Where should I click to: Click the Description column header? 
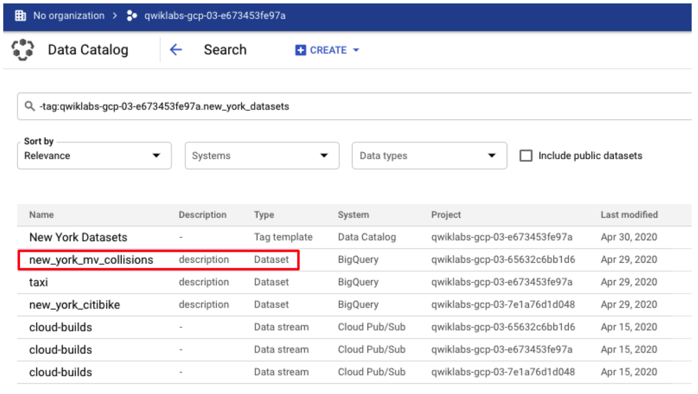[202, 215]
